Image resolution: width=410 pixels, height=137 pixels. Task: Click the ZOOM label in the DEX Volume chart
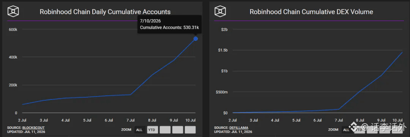(x=333, y=129)
